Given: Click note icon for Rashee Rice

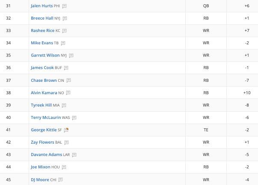Looking at the screenshot, I should coord(64,31).
